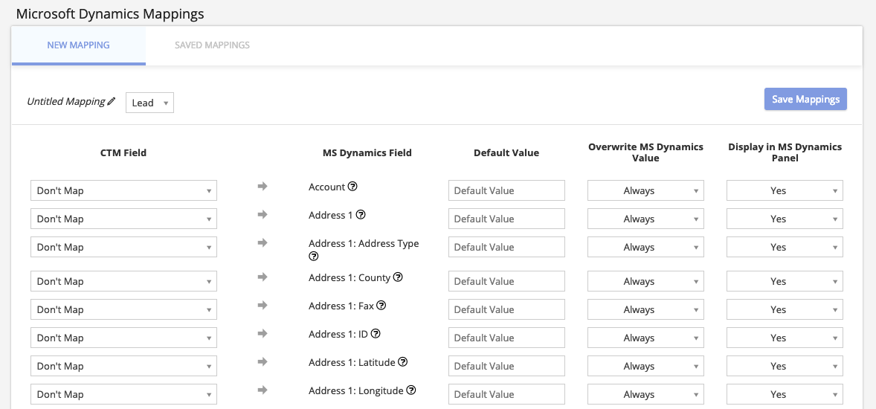Screen dimensions: 876x409
Task: Select the New Mapping tab
Action: (x=78, y=45)
